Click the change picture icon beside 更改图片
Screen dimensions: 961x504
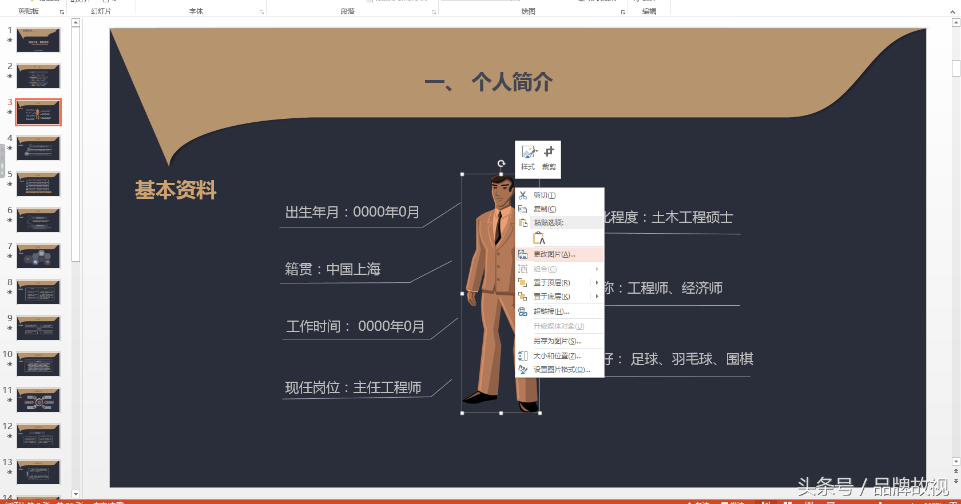[523, 254]
